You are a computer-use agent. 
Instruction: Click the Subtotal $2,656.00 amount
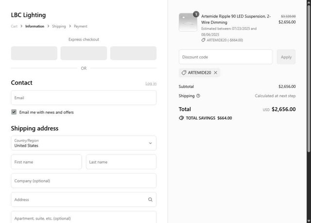coord(287,86)
